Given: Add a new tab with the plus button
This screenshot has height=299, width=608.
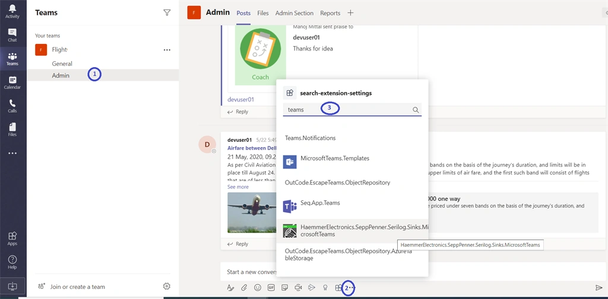Looking at the screenshot, I should (x=350, y=13).
